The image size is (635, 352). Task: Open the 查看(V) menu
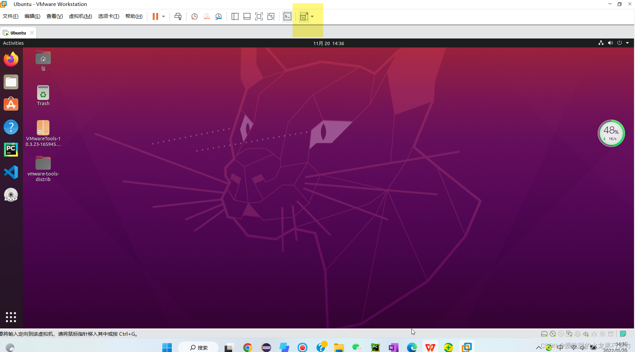tap(54, 16)
